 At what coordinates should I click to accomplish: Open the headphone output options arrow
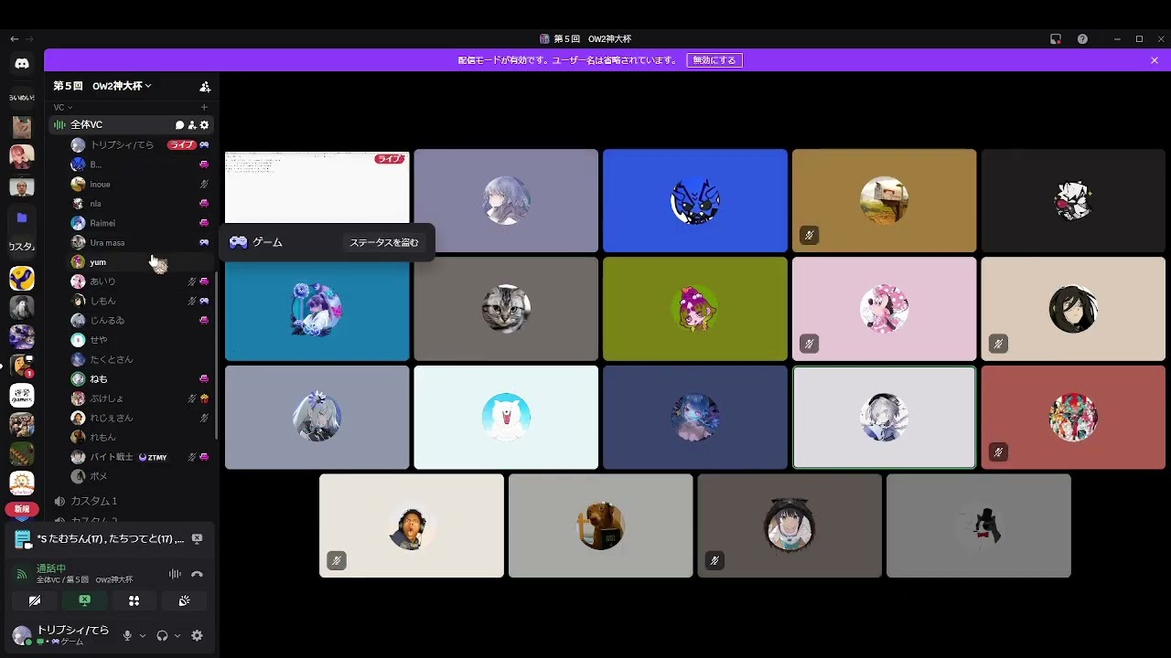tap(177, 635)
